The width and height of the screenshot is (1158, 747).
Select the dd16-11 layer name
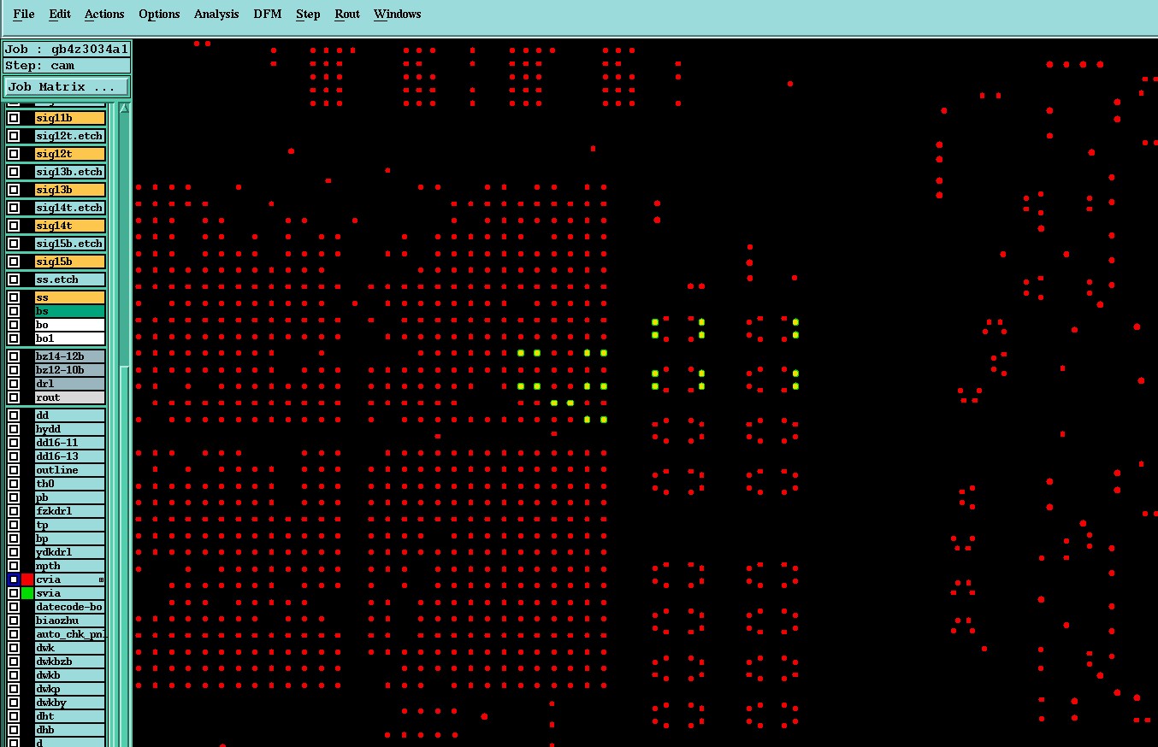(x=70, y=443)
